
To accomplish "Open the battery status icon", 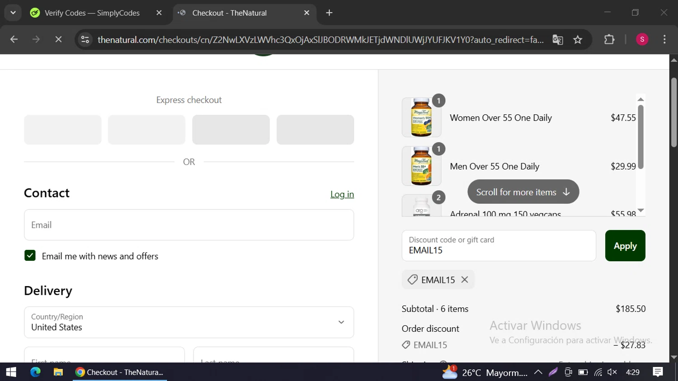I will [583, 372].
